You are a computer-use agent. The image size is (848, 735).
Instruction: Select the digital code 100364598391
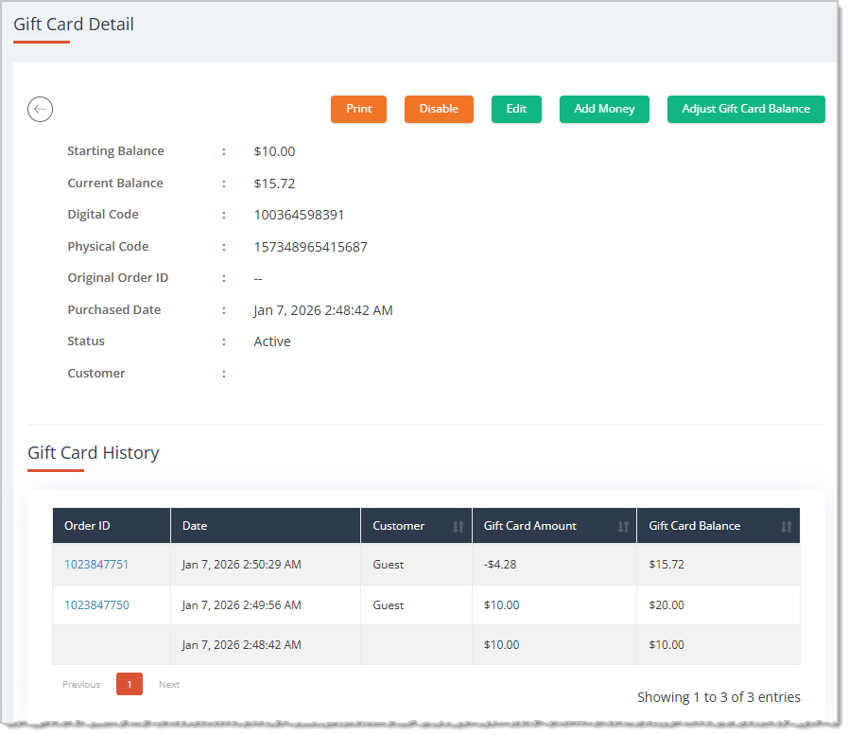(299, 215)
